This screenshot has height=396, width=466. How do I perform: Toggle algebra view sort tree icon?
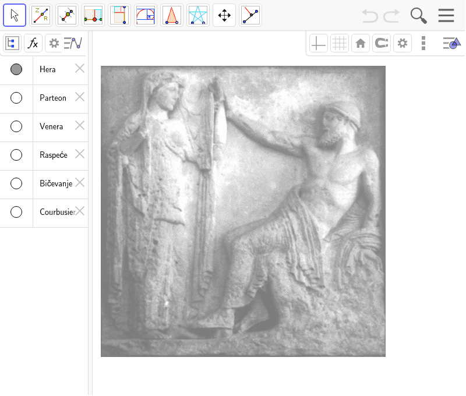pyautogui.click(x=12, y=43)
